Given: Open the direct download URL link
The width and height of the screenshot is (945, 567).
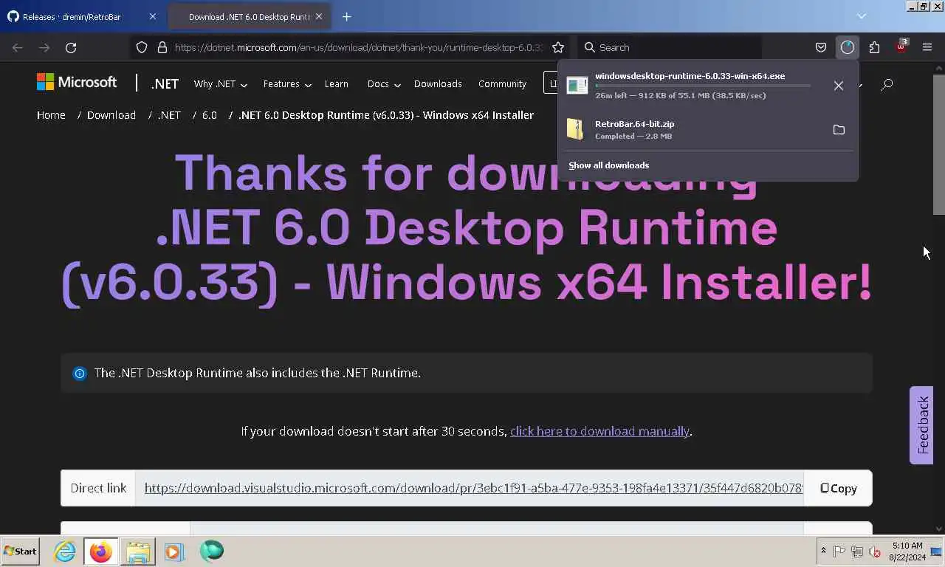Looking at the screenshot, I should point(473,488).
